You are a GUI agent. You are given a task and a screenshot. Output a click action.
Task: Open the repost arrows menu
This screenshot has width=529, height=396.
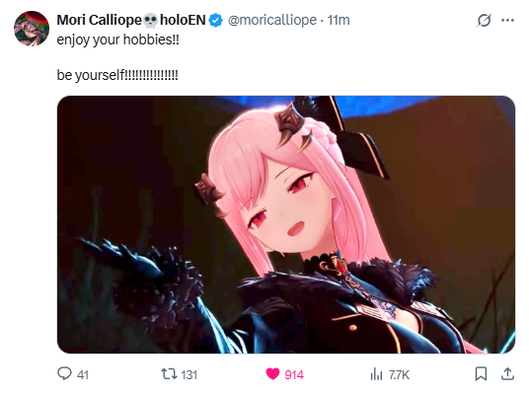[169, 374]
